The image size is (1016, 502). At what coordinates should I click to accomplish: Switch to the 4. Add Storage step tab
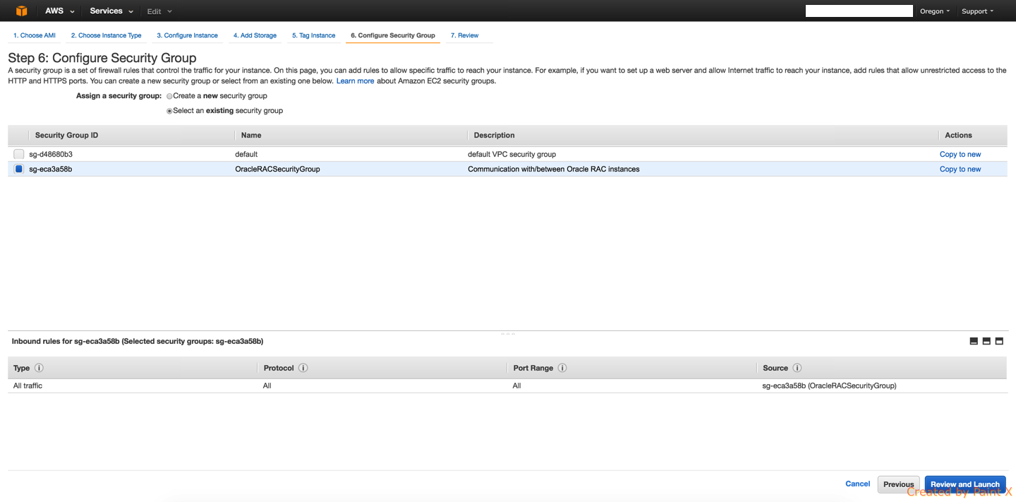(x=255, y=35)
